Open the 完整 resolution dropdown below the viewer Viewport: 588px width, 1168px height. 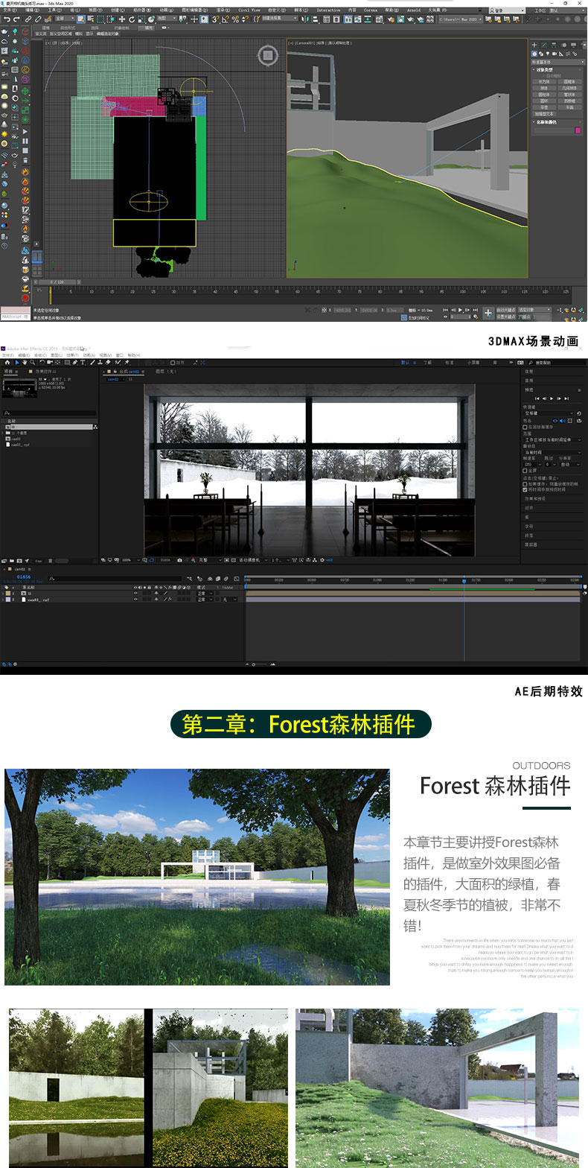pos(210,559)
